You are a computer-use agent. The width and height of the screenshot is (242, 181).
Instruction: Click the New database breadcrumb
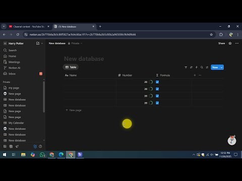click(x=57, y=43)
